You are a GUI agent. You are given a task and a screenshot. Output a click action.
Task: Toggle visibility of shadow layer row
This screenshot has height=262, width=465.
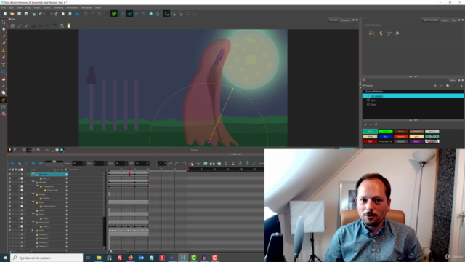tap(9, 194)
